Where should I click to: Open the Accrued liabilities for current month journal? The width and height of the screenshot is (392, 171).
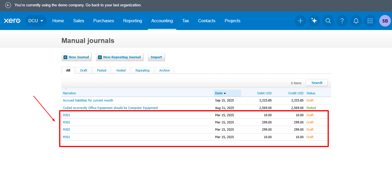88,100
